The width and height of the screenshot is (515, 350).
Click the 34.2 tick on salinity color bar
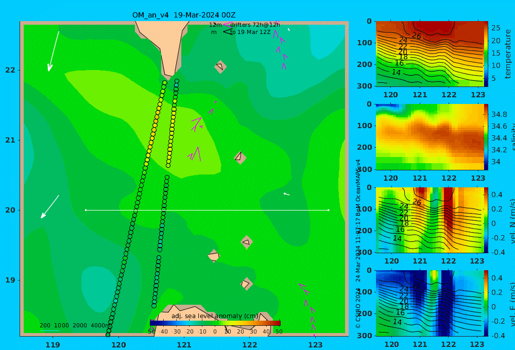pyautogui.click(x=499, y=150)
